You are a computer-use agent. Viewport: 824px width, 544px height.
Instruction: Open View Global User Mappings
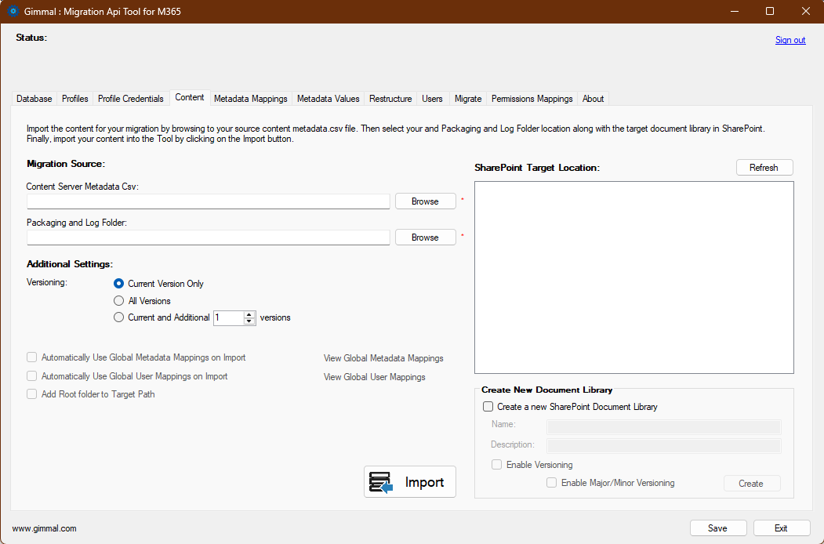(374, 376)
